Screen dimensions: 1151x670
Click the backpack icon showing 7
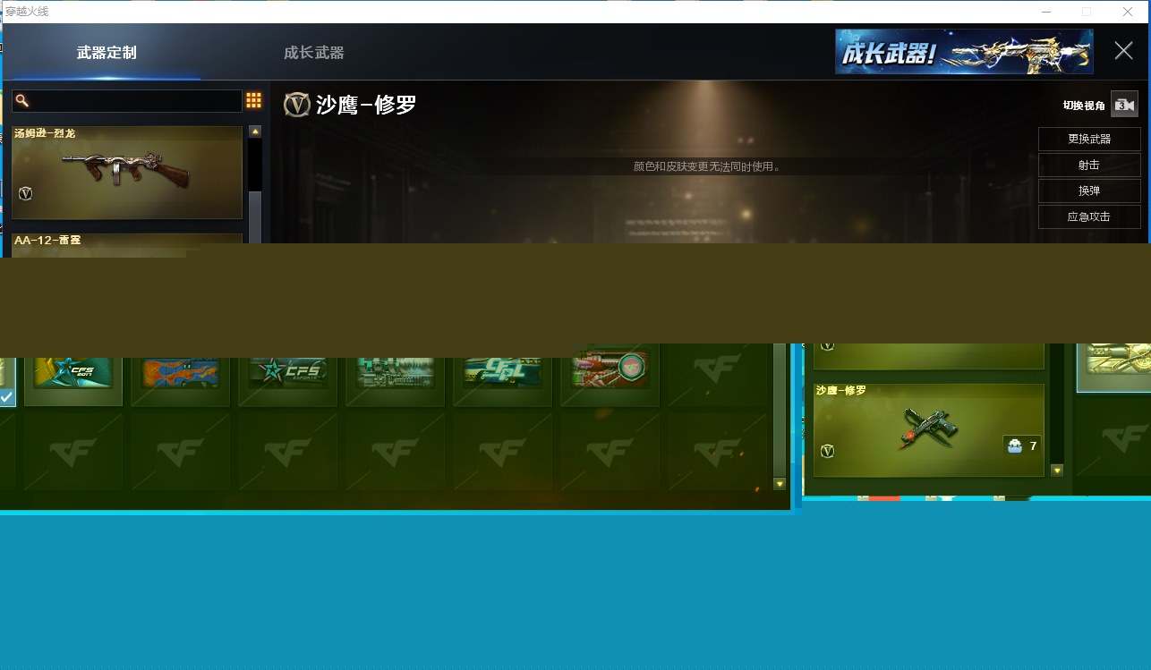pyautogui.click(x=1014, y=445)
